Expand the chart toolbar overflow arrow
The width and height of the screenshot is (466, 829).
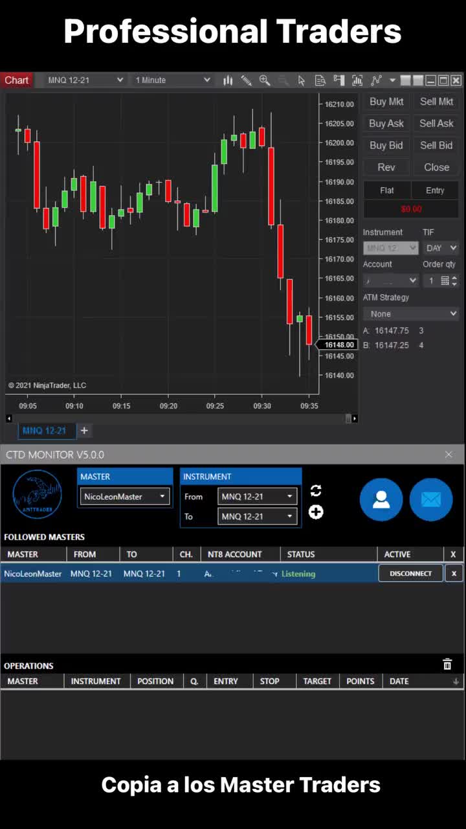tap(392, 81)
